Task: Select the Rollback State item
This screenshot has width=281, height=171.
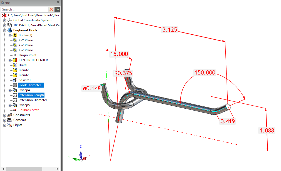Action: point(29,110)
